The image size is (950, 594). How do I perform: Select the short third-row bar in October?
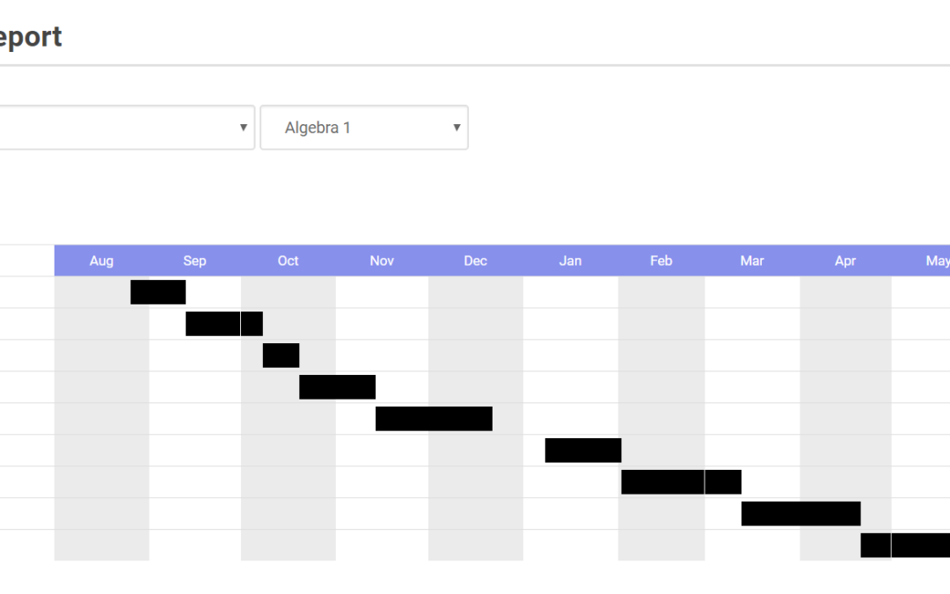(281, 356)
